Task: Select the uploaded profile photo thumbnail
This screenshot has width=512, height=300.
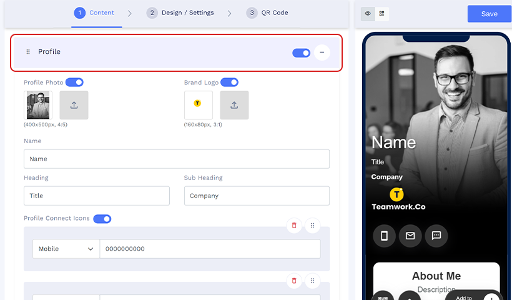Action: tap(38, 105)
